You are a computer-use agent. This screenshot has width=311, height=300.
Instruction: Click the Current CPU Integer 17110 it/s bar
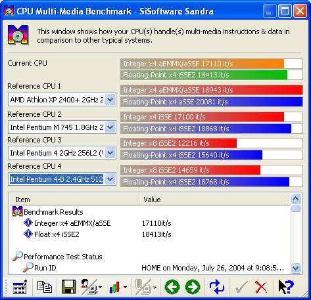pos(212,64)
